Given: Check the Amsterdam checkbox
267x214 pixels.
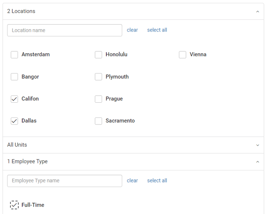Looking at the screenshot, I should tap(14, 55).
